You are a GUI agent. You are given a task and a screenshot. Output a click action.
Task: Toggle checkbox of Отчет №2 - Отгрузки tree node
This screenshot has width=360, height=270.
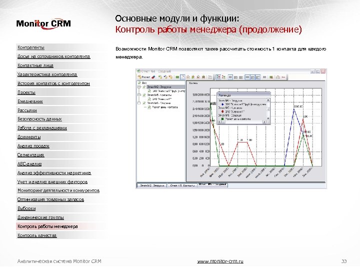click(144, 87)
